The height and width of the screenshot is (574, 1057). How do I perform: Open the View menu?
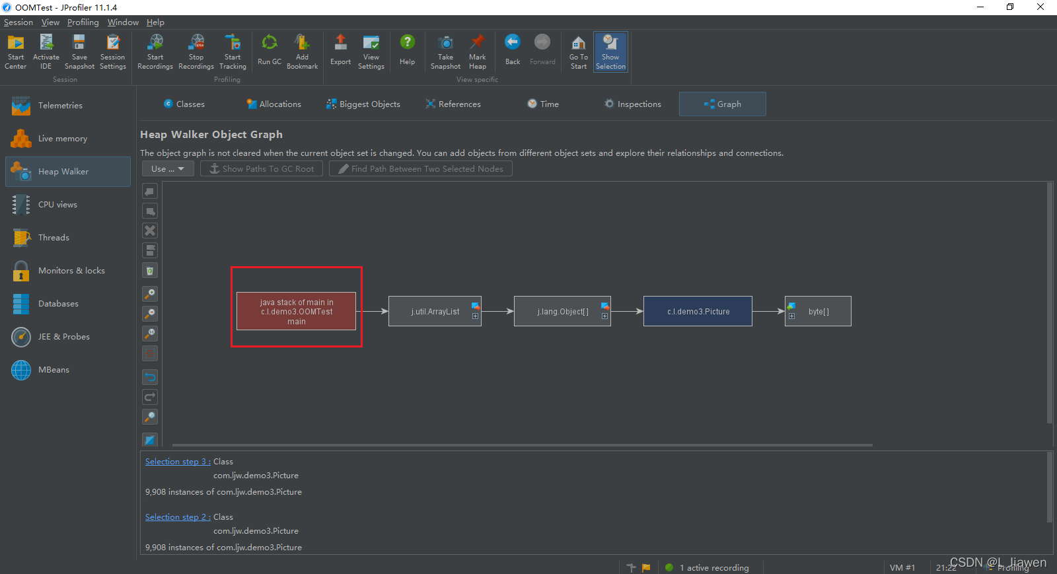[50, 22]
